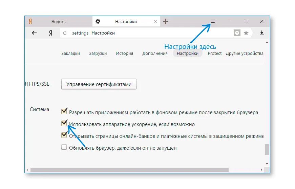Bookmark page with the star icon

pyautogui.click(x=246, y=33)
